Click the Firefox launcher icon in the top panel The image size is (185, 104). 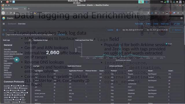tap(7, 2)
